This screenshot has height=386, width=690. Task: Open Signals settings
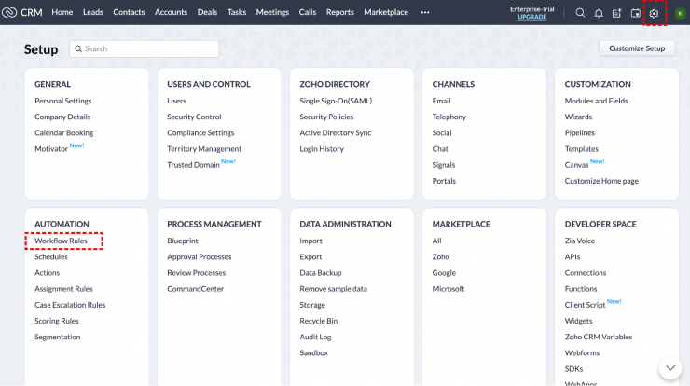[x=444, y=165]
